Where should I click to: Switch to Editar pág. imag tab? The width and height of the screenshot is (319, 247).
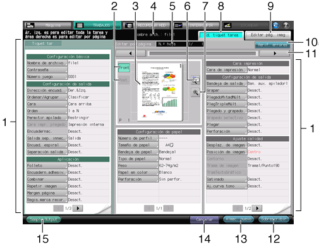click(268, 35)
